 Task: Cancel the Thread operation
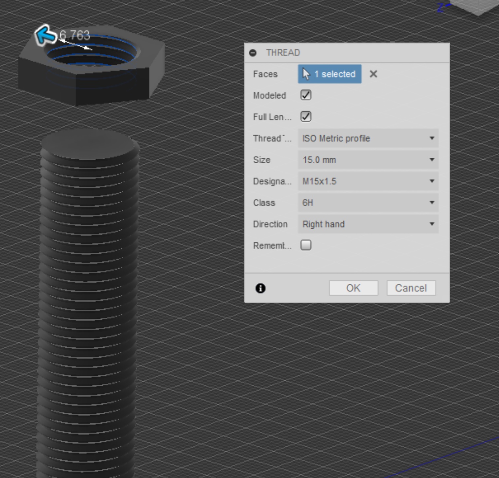411,288
